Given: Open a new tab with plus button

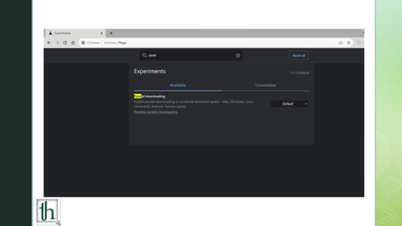Looking at the screenshot, I should [111, 33].
